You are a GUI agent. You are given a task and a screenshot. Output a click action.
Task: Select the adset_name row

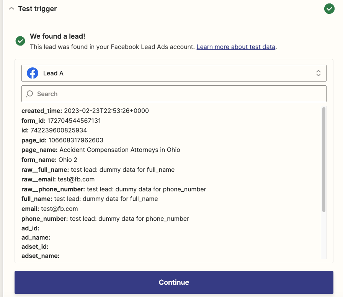point(41,256)
